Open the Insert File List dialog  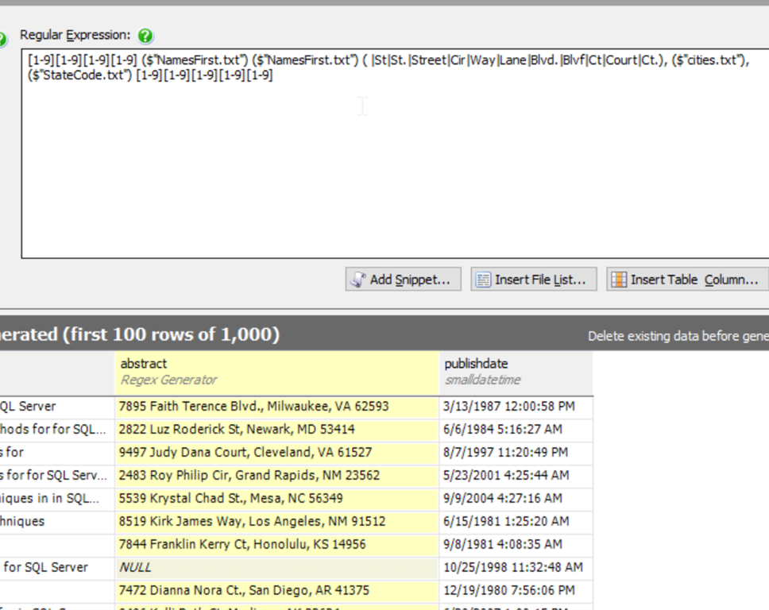[x=533, y=280]
